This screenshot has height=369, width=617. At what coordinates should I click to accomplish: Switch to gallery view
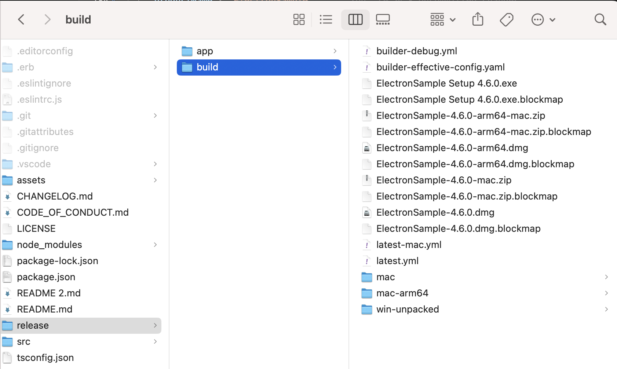click(x=383, y=19)
